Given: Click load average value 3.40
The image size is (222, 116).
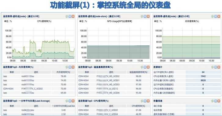Looking at the screenshot, I should [x=63, y=110].
